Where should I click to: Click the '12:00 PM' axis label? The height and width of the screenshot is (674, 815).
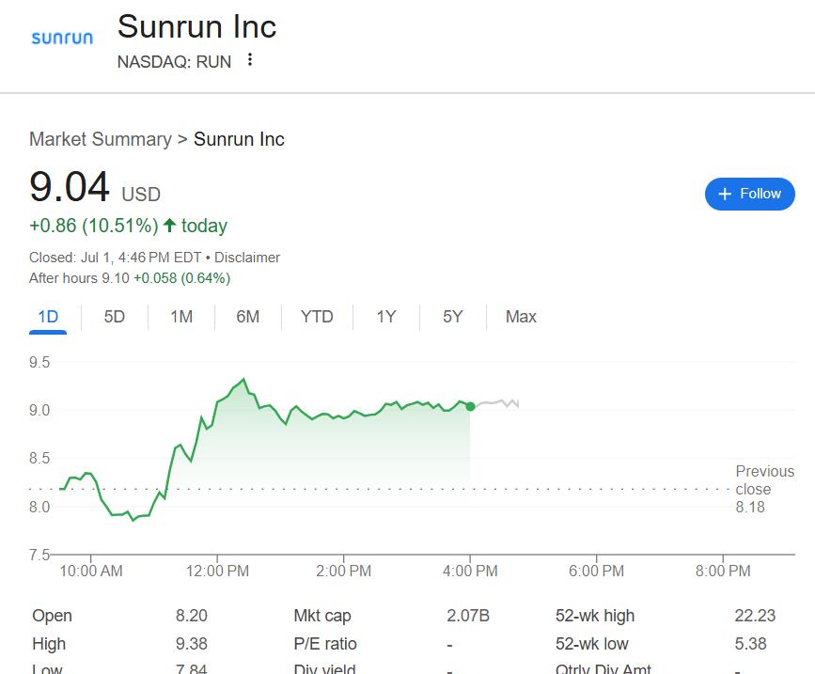pyautogui.click(x=217, y=571)
